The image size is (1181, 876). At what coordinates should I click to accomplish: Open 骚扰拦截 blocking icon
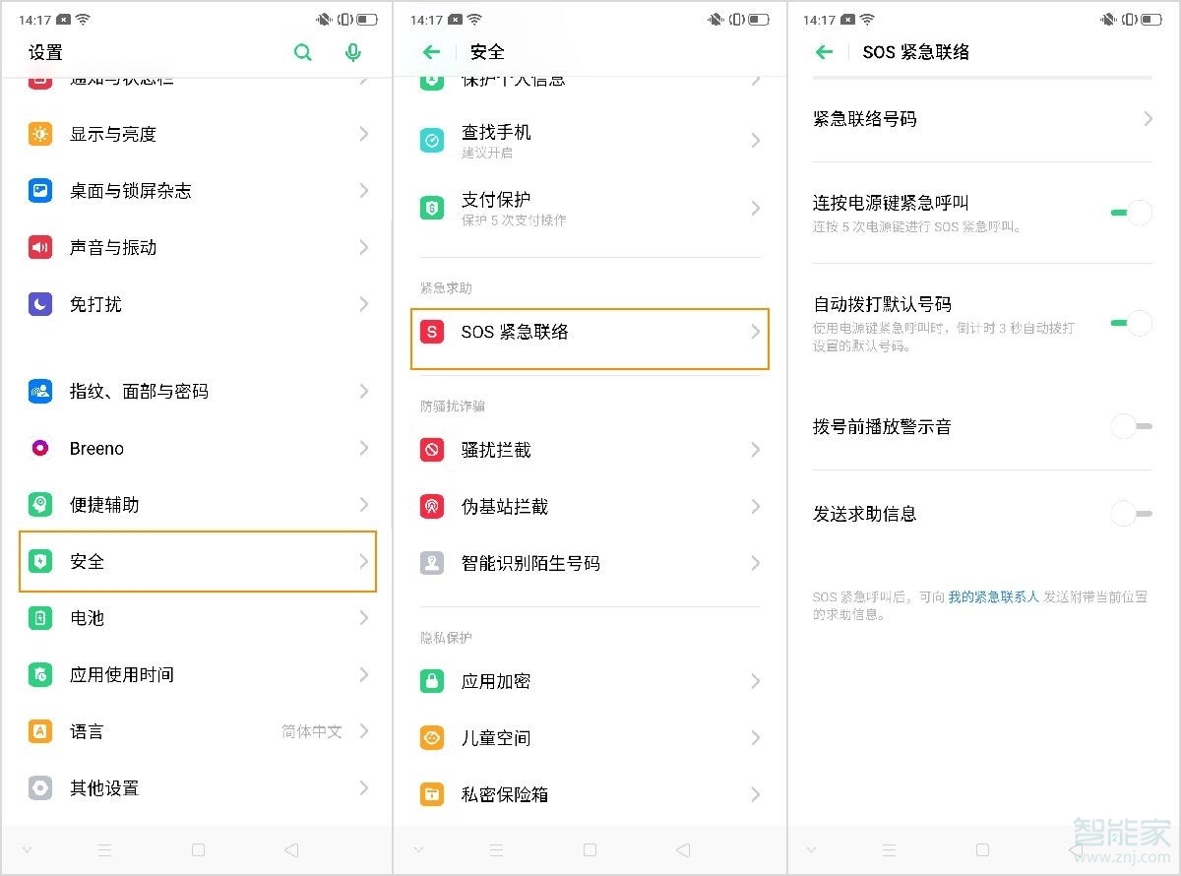coord(431,450)
